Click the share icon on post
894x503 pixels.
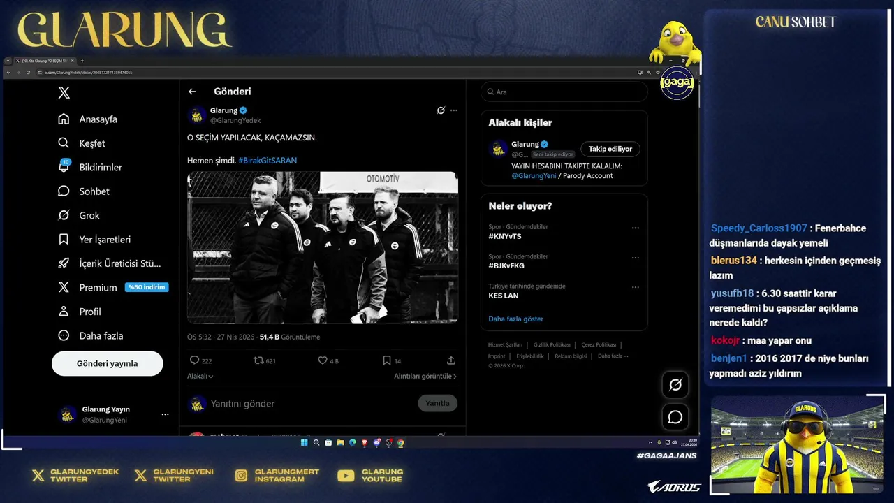point(451,360)
